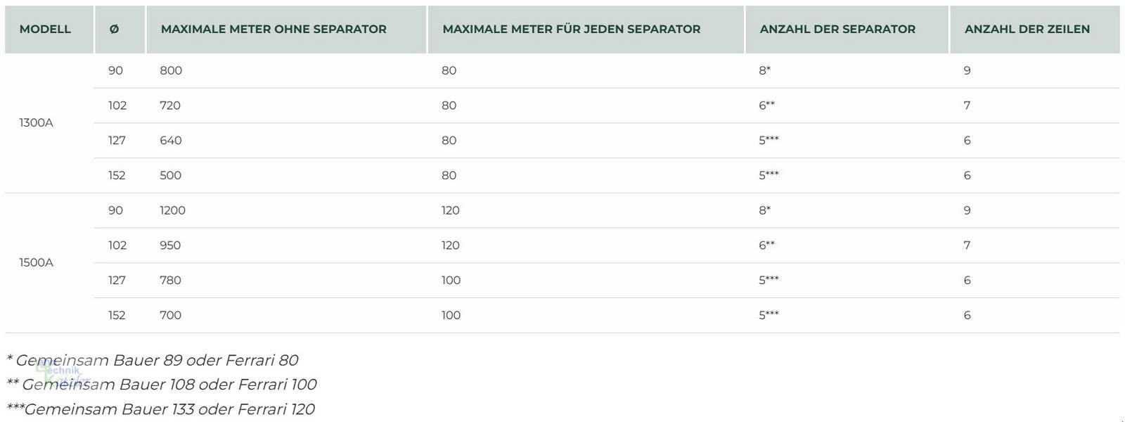
Task: Click the 1200 meter value cell
Action: pyautogui.click(x=172, y=210)
